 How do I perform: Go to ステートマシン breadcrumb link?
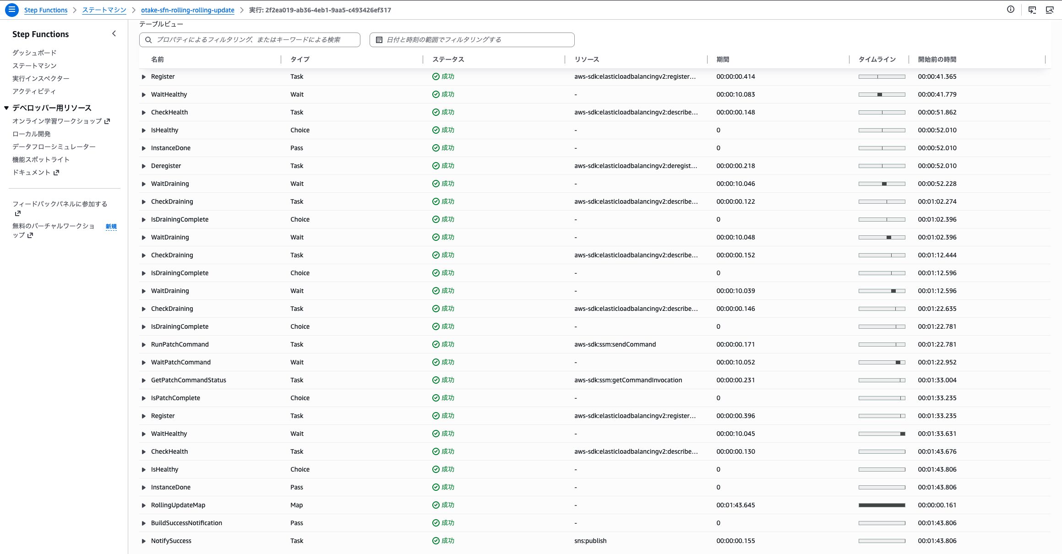104,10
